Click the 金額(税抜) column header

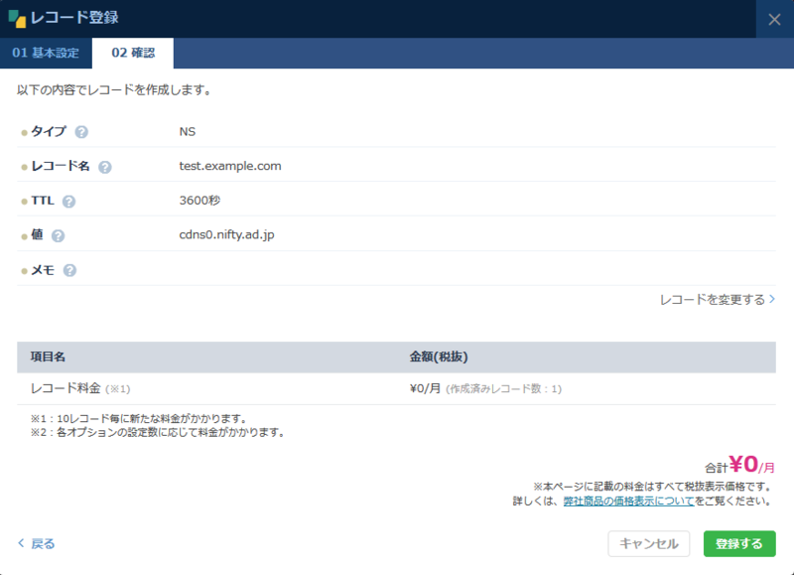439,357
